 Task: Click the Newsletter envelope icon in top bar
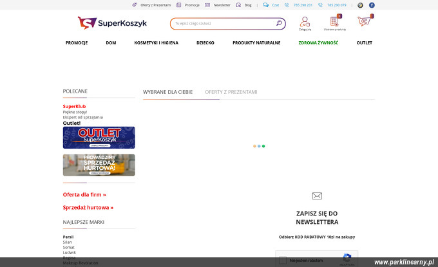click(x=207, y=5)
